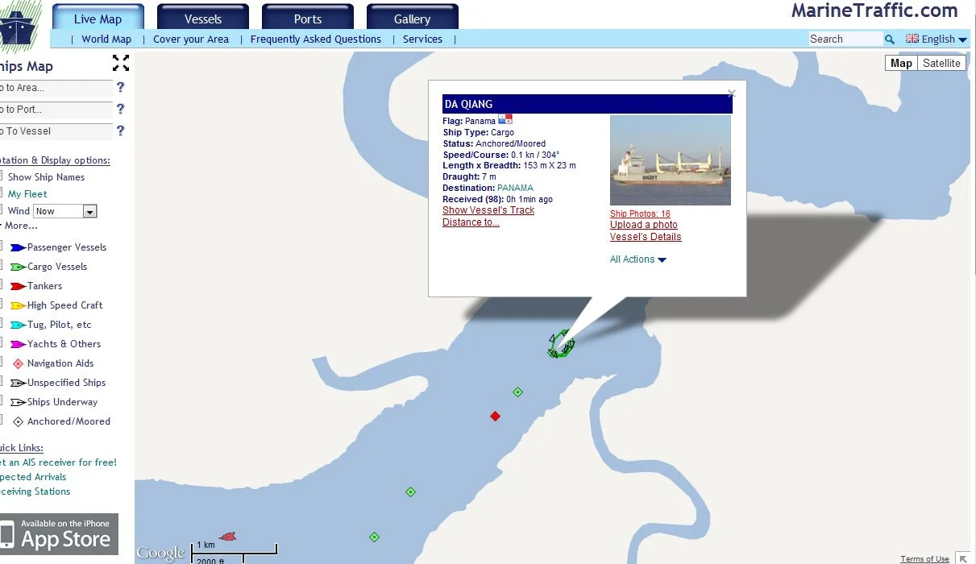Image resolution: width=976 pixels, height=564 pixels.
Task: Click the UK flag language icon
Action: click(x=912, y=39)
